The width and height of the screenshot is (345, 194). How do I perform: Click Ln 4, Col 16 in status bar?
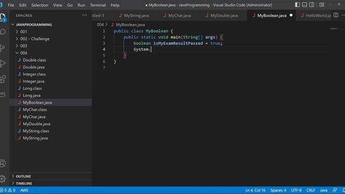click(x=255, y=190)
